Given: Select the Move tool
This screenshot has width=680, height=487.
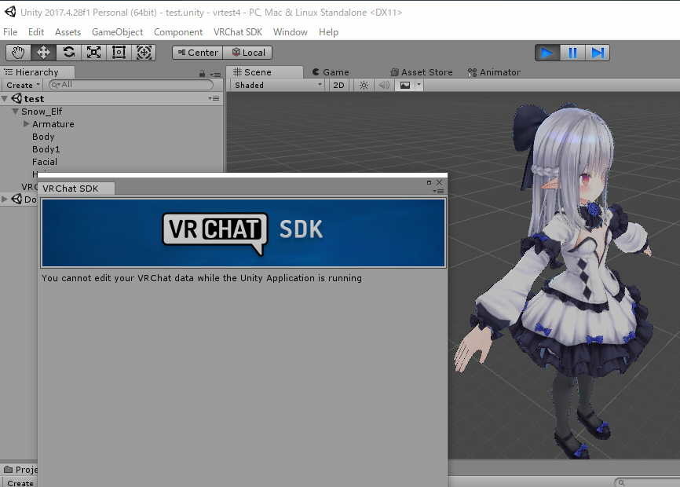Looking at the screenshot, I should coord(43,53).
